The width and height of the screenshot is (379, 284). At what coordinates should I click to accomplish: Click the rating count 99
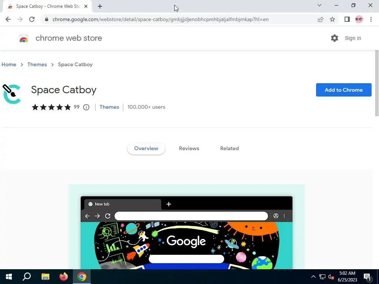coord(77,107)
